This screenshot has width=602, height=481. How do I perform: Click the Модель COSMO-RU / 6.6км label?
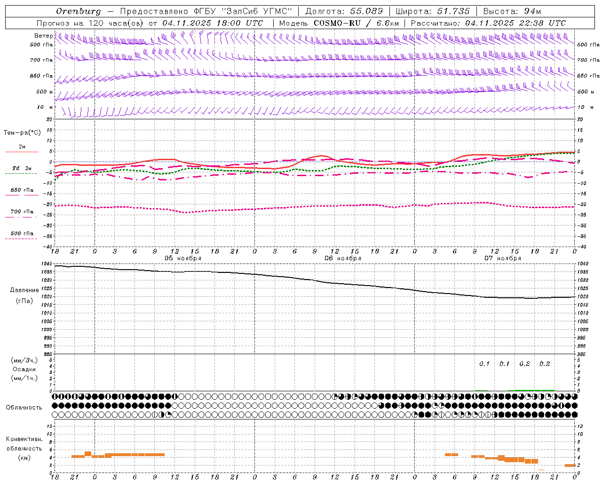(339, 23)
